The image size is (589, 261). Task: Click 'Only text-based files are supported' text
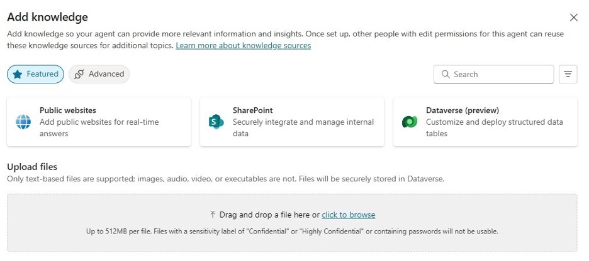tap(226, 179)
